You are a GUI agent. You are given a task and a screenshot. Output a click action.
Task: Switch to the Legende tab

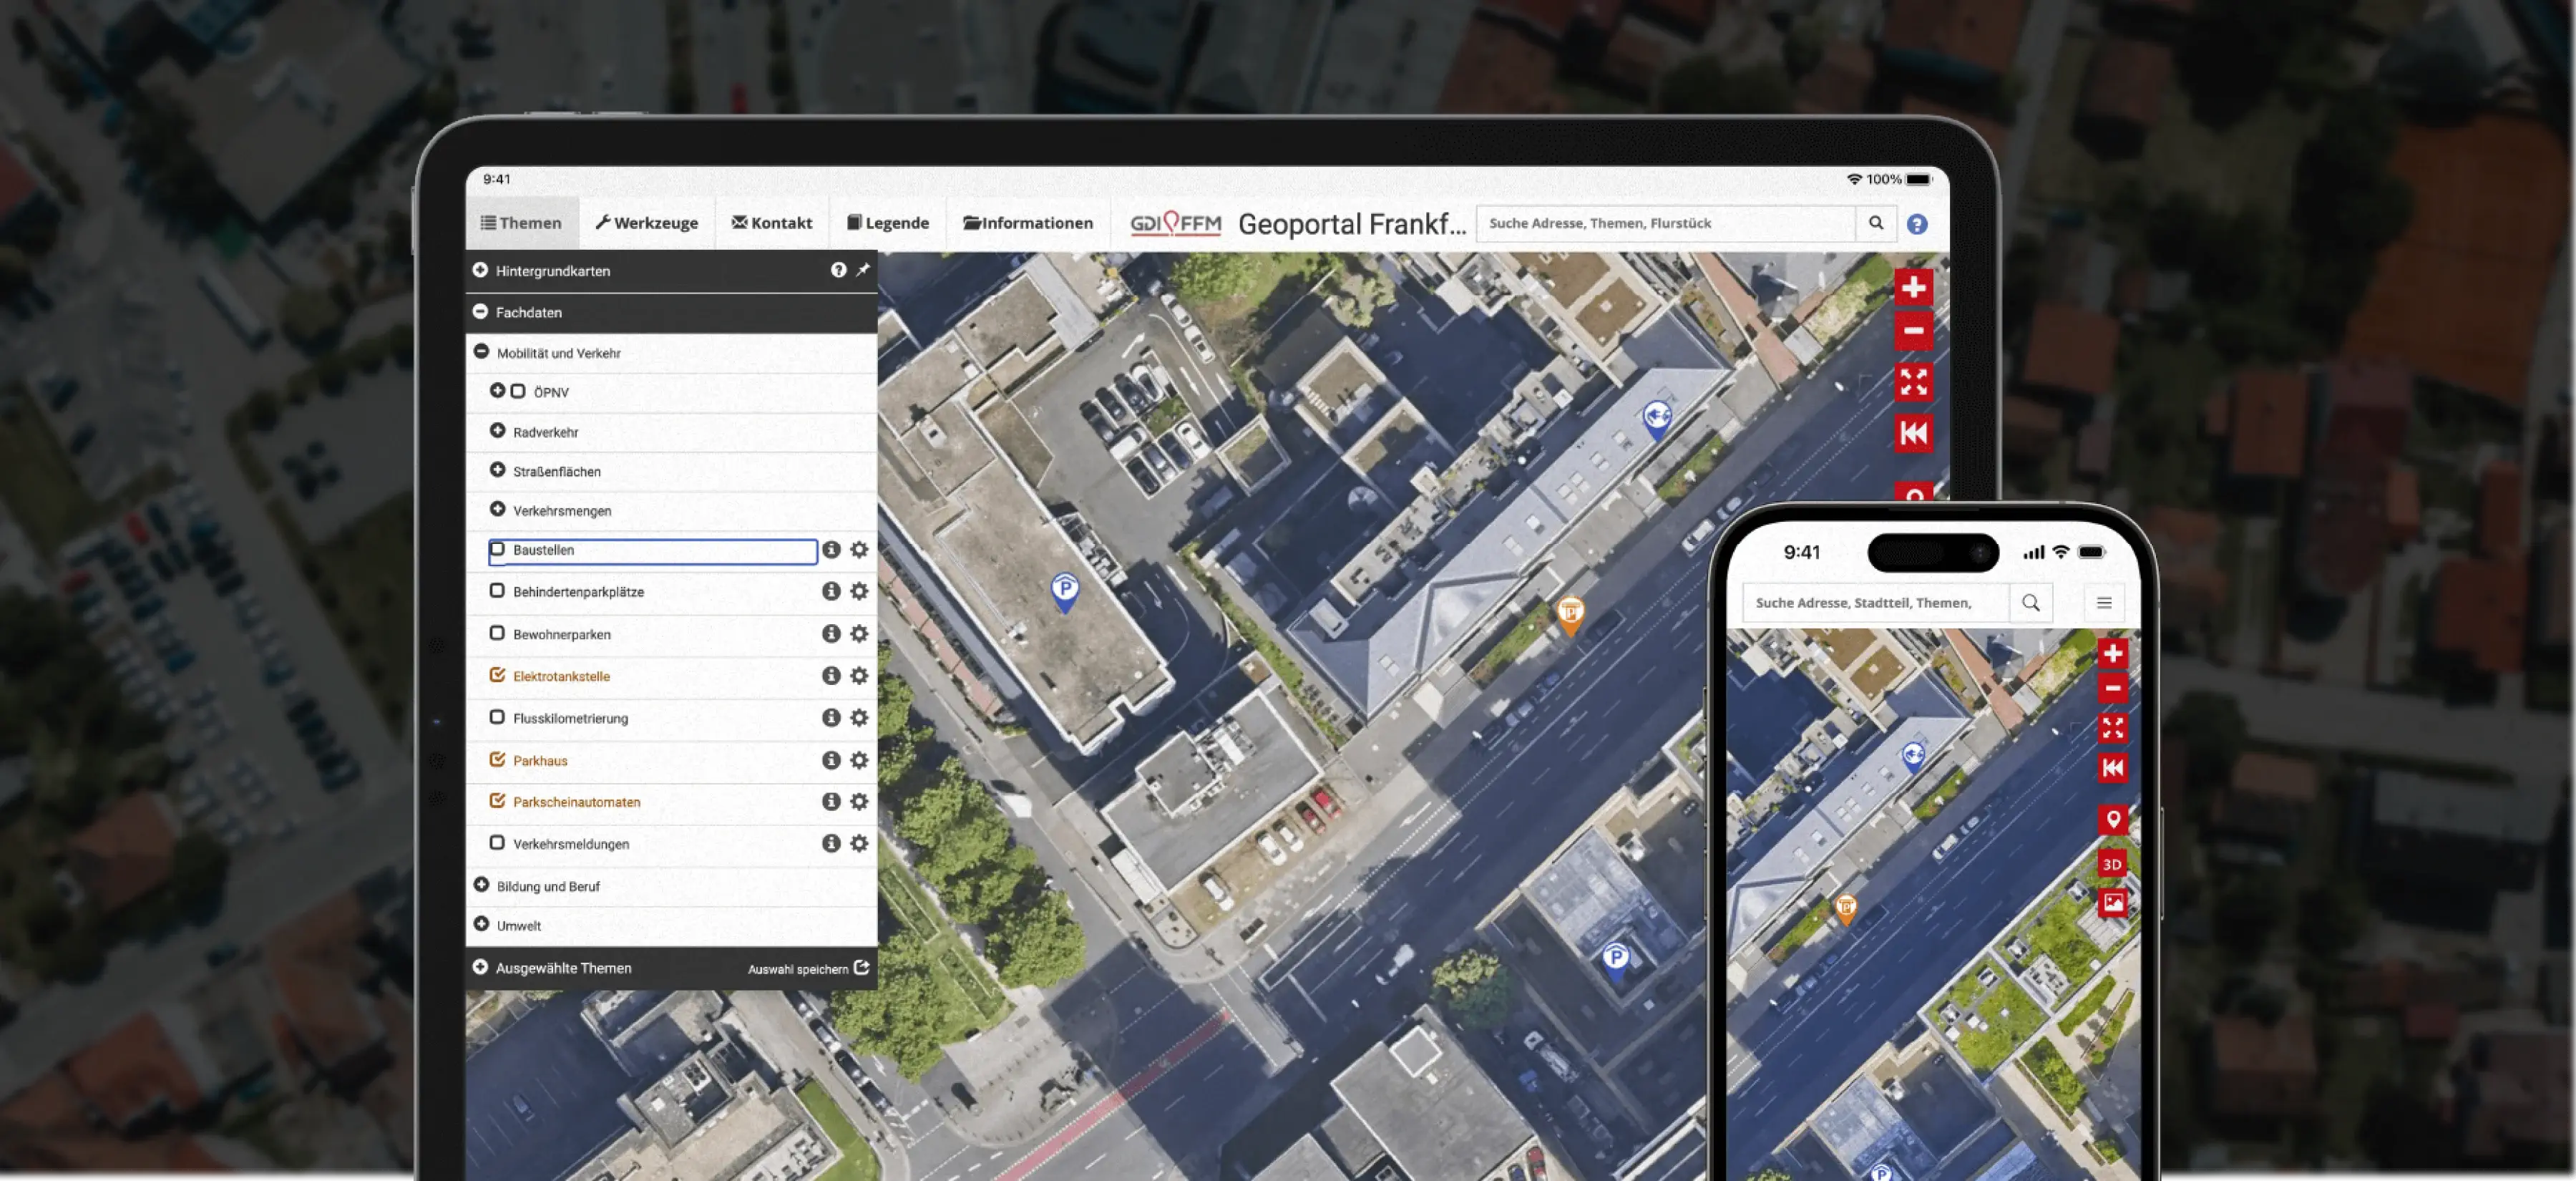click(888, 223)
